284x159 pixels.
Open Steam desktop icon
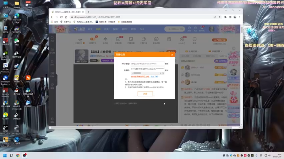pyautogui.click(x=17, y=67)
